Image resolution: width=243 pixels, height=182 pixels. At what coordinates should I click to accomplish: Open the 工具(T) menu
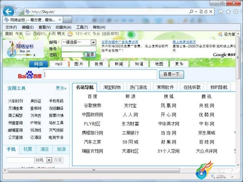pyautogui.click(x=82, y=27)
